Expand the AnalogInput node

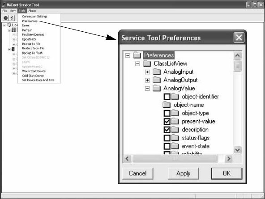[x=147, y=72]
